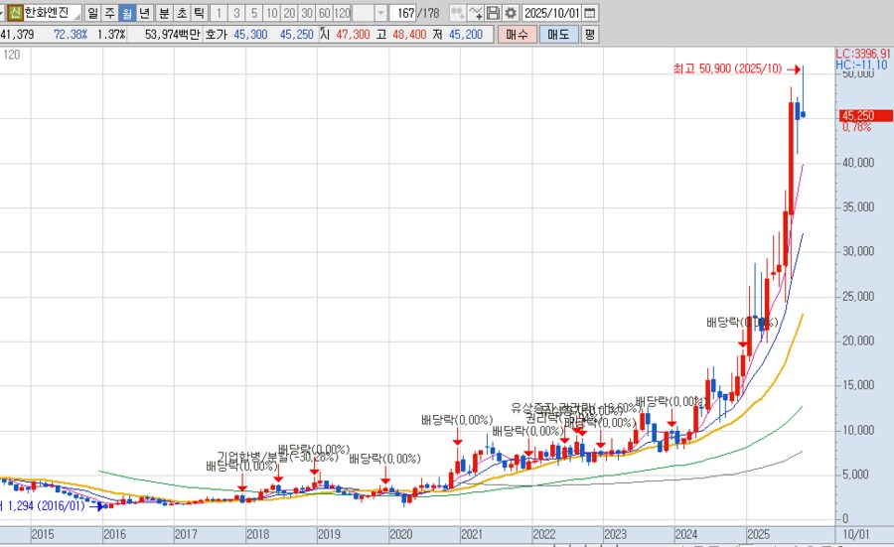Click the add indicator chart icon
The height and width of the screenshot is (547, 894).
coord(476,13)
